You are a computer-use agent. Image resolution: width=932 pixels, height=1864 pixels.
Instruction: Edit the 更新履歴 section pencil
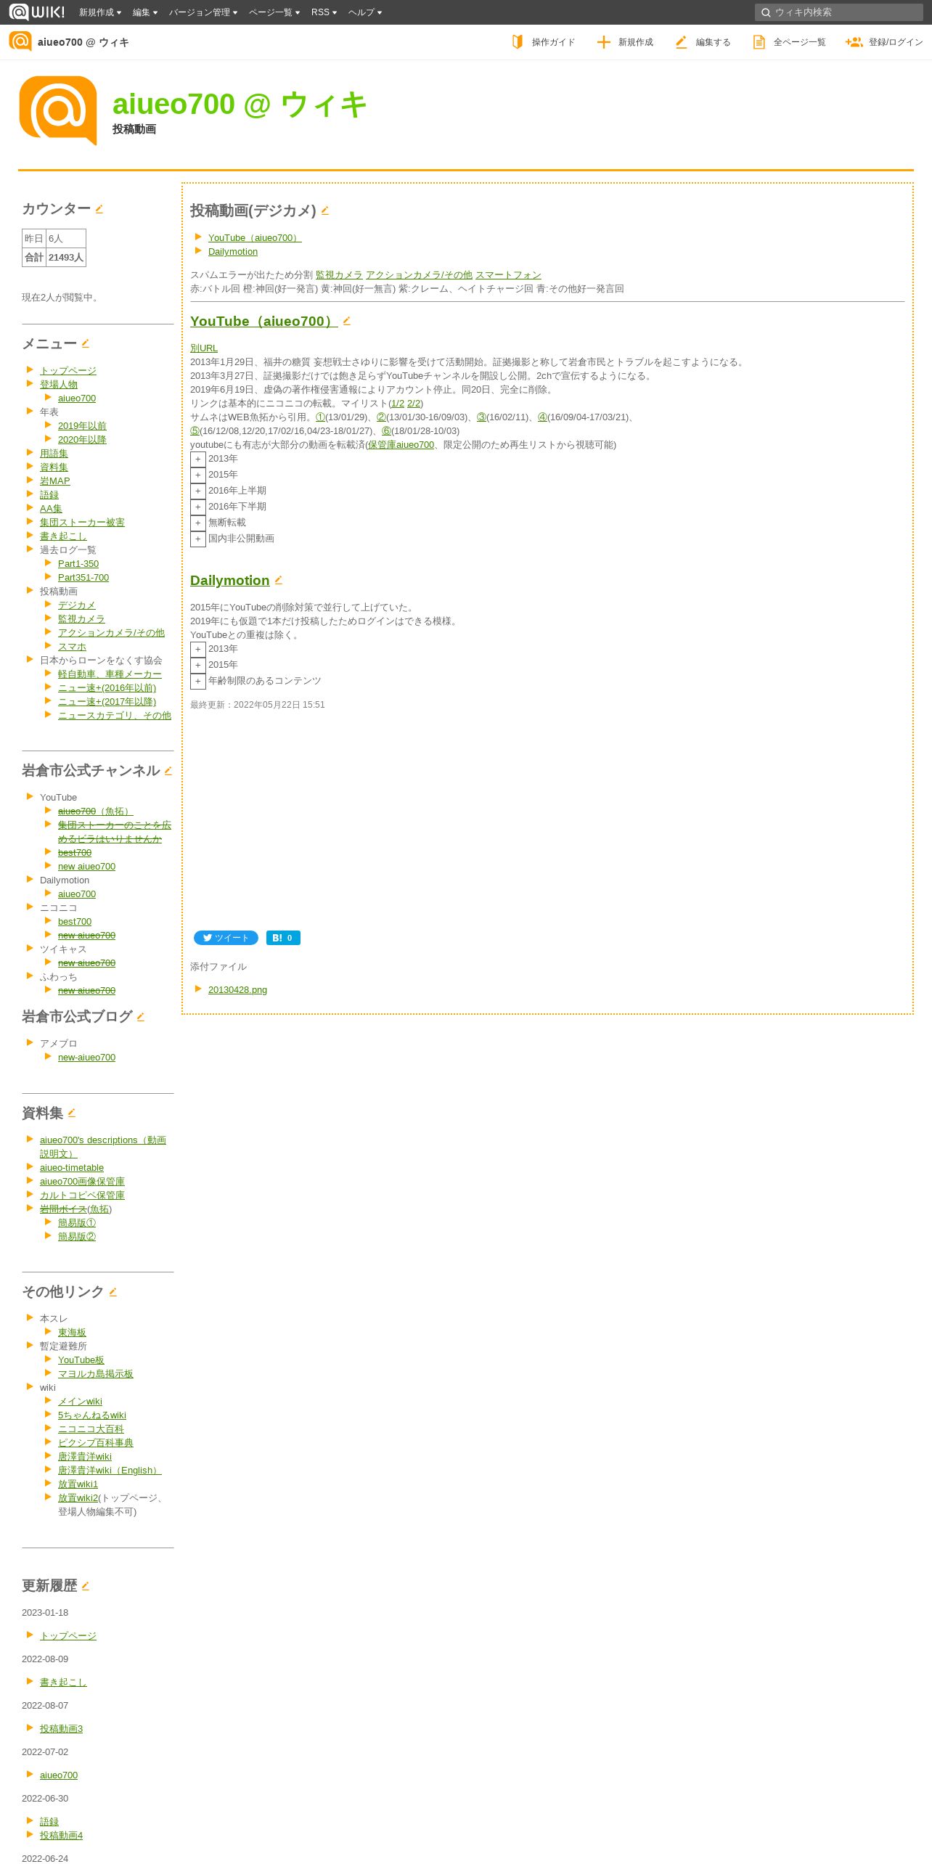tap(86, 1585)
